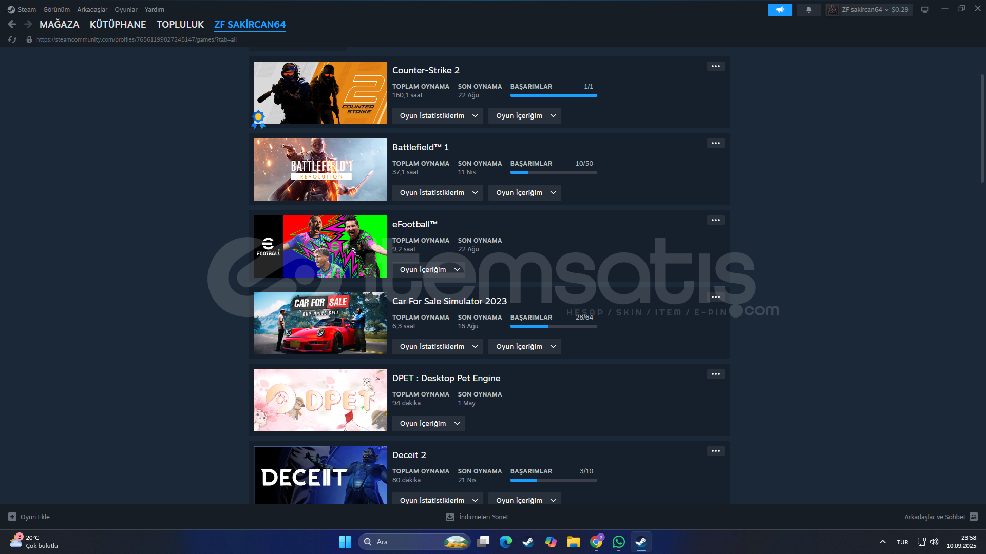Click Battlefield 1 achievements progress bar
Viewport: 986px width, 554px height.
(554, 172)
